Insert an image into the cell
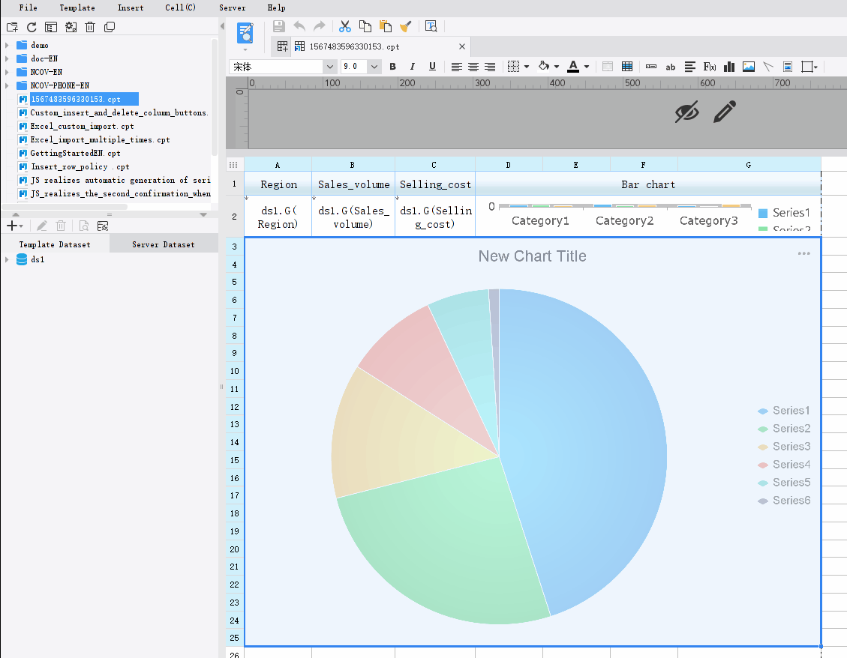The image size is (847, 658). point(749,67)
